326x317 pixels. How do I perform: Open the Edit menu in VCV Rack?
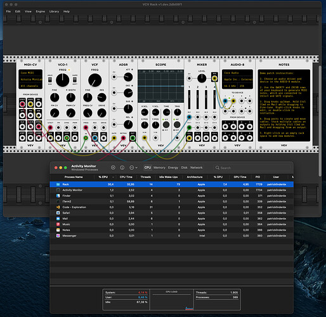point(18,11)
